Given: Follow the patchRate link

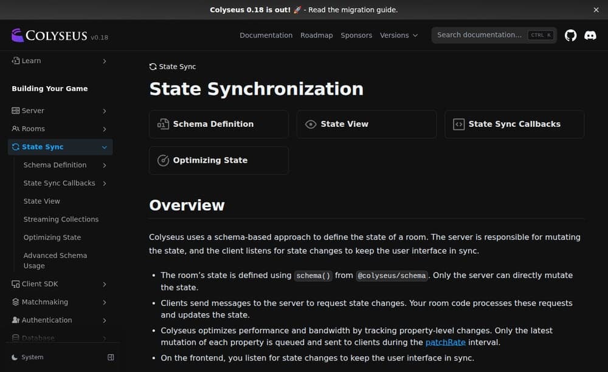Looking at the screenshot, I should point(445,342).
